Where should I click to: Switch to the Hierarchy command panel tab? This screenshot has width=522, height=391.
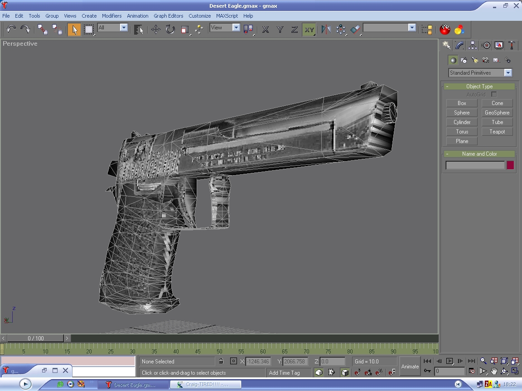tap(473, 45)
